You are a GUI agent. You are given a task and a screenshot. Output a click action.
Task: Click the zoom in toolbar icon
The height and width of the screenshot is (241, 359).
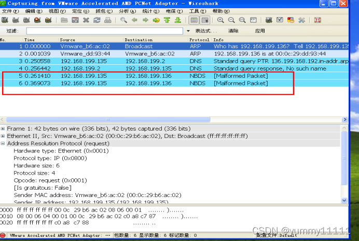click(220, 20)
